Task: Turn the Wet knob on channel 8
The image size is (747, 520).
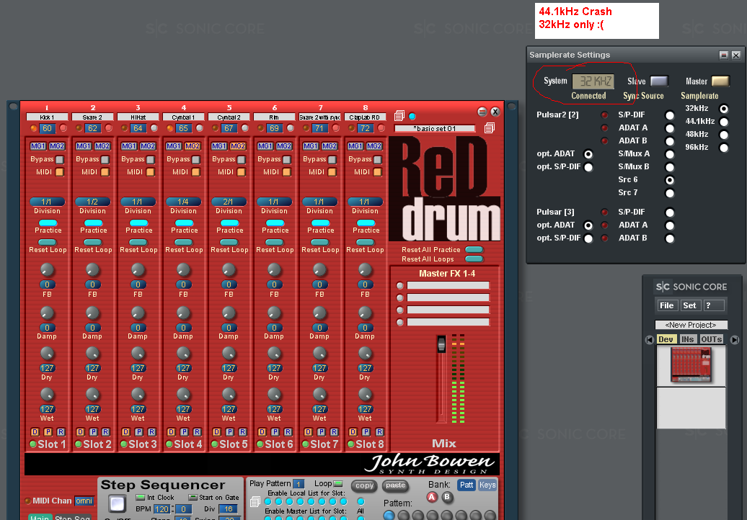Action: (365, 395)
